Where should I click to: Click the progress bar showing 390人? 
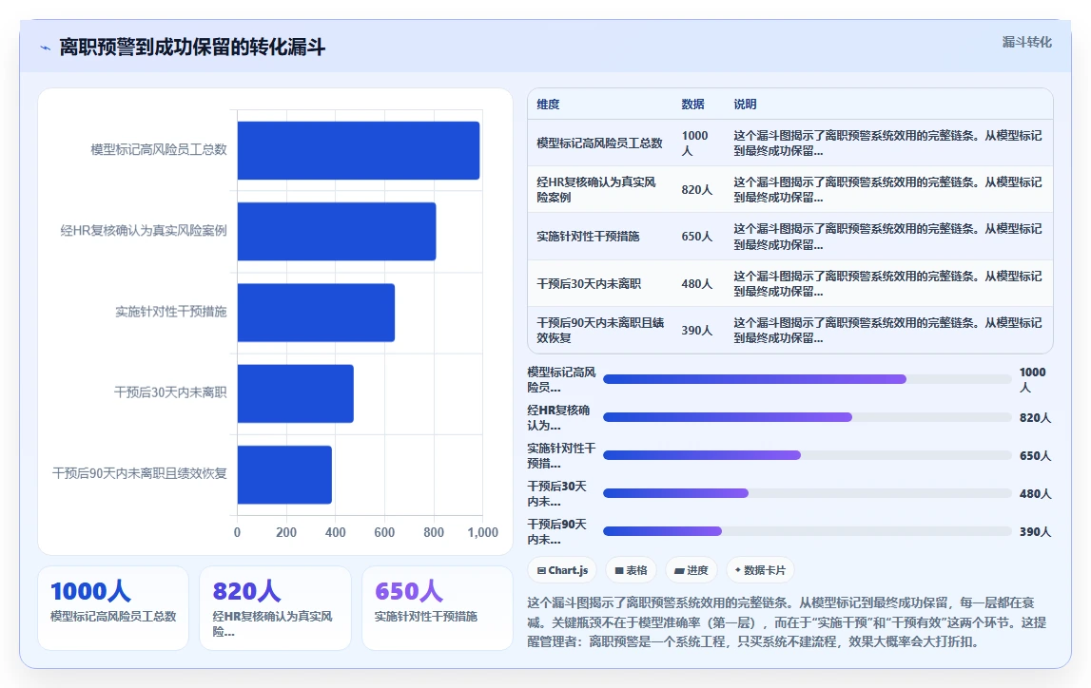tap(808, 531)
